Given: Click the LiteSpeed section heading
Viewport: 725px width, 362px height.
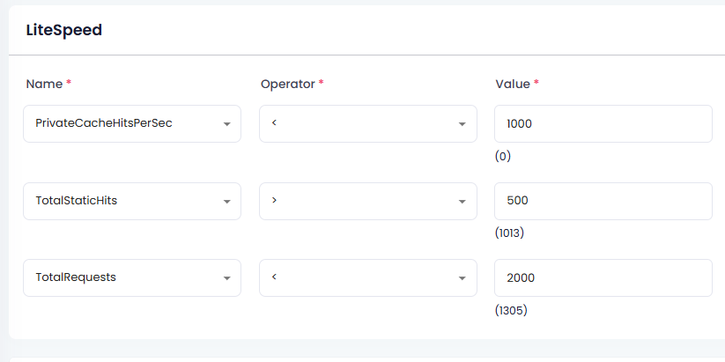Looking at the screenshot, I should 63,30.
